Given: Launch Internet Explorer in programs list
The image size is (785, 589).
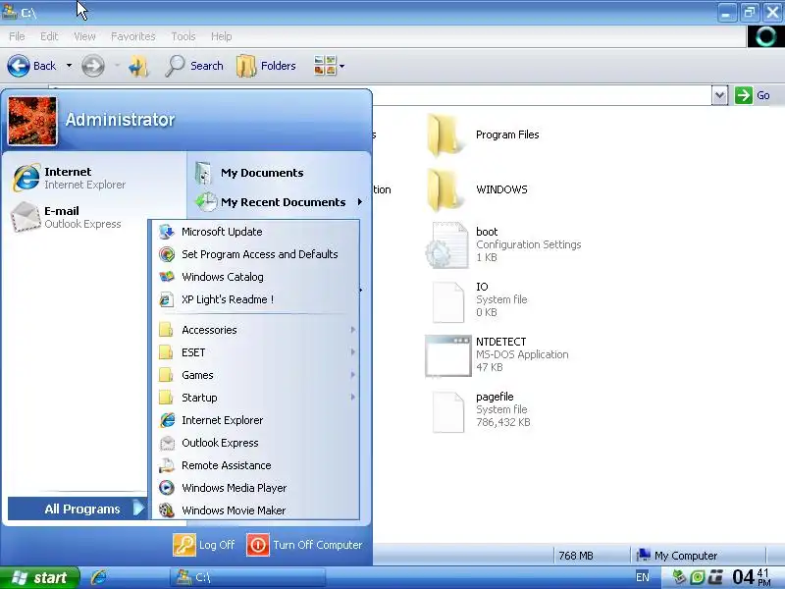Looking at the screenshot, I should tap(255, 420).
